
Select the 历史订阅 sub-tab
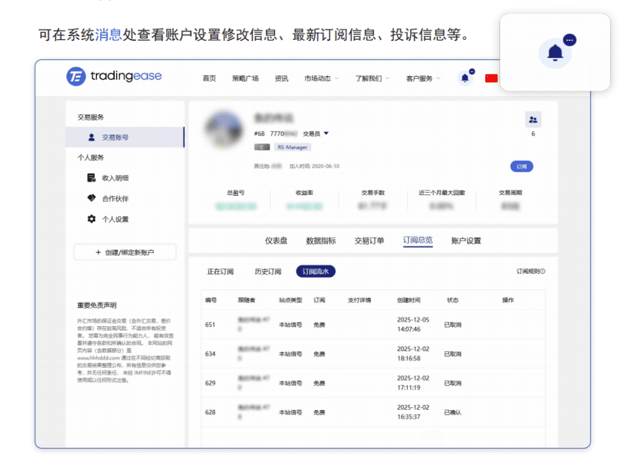coord(268,272)
